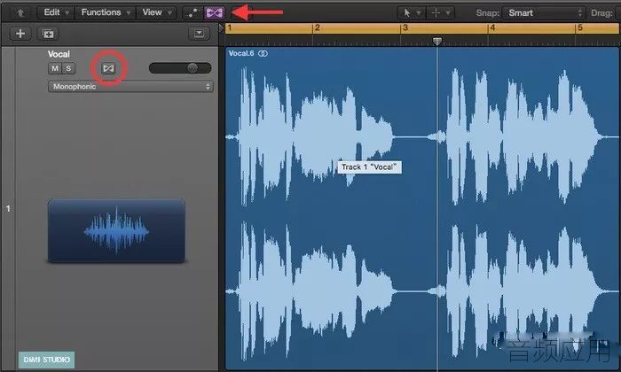This screenshot has width=621, height=372.
Task: Add a new track with plus button
Action: [x=20, y=34]
